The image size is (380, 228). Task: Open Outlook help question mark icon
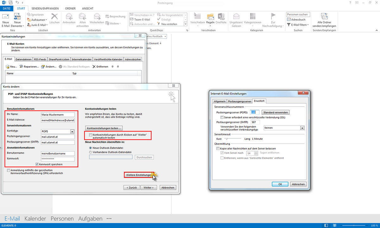[x=350, y=3]
